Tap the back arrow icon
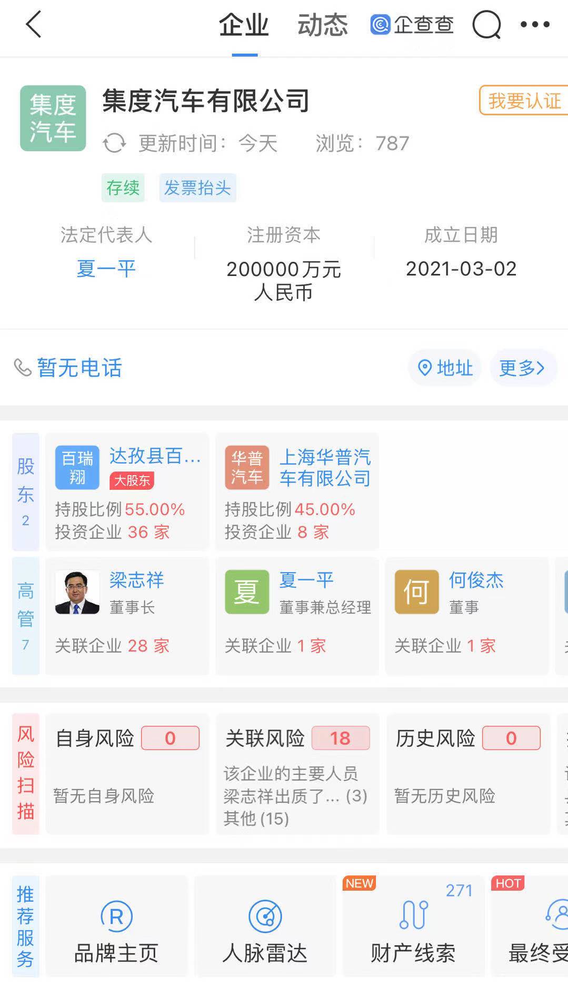Image resolution: width=568 pixels, height=987 pixels. click(x=34, y=24)
